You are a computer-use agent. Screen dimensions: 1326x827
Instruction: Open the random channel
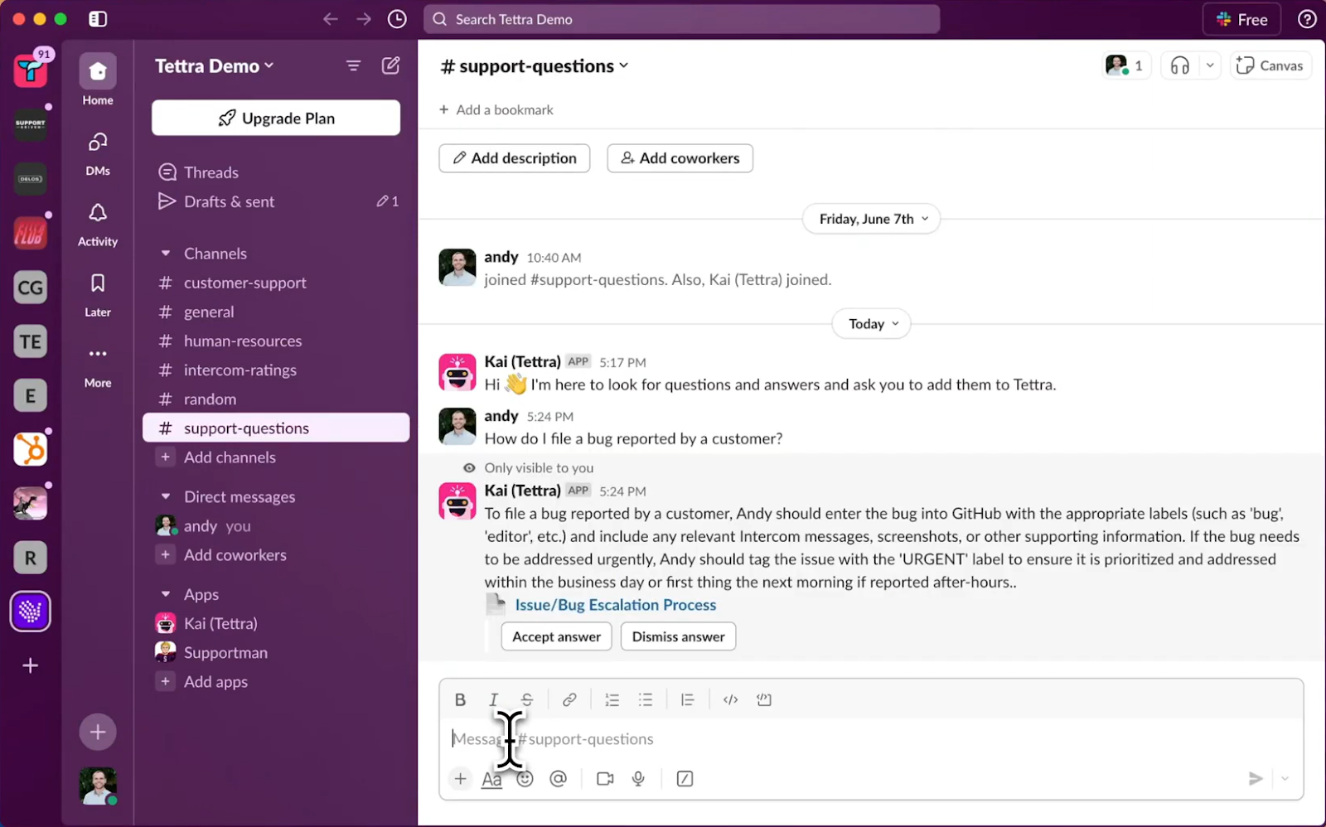276,399
